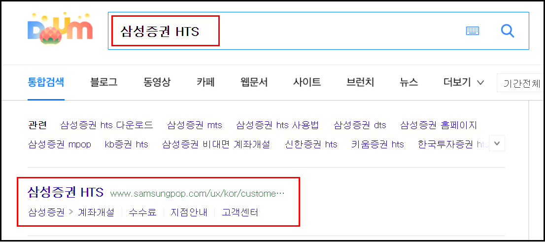
Task: Expand related searches with chevron button
Action: click(497, 143)
